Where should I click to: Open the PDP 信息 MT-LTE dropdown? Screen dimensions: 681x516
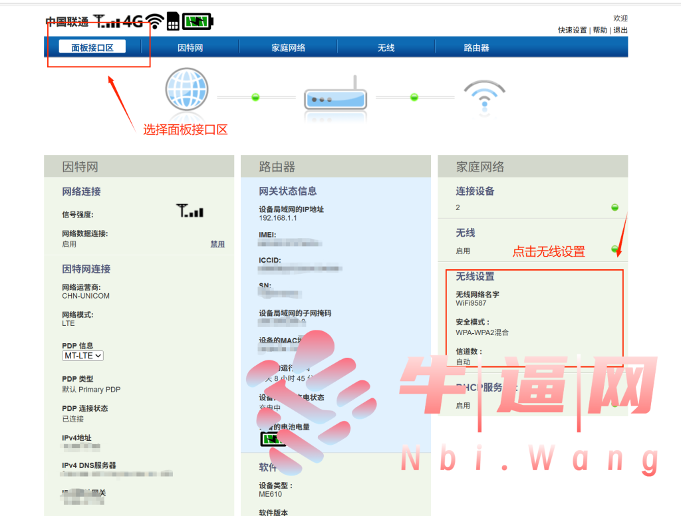pyautogui.click(x=83, y=356)
